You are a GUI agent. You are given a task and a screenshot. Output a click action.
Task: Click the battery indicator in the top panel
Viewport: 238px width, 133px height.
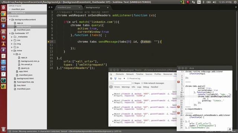tap(209, 2)
